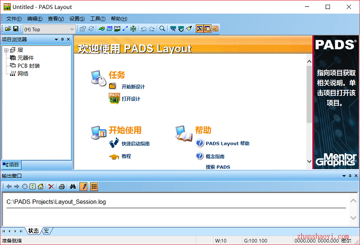Viewport: 360px width, 245px height.
Task: Click the PADS open design icon
Action: pos(114,99)
